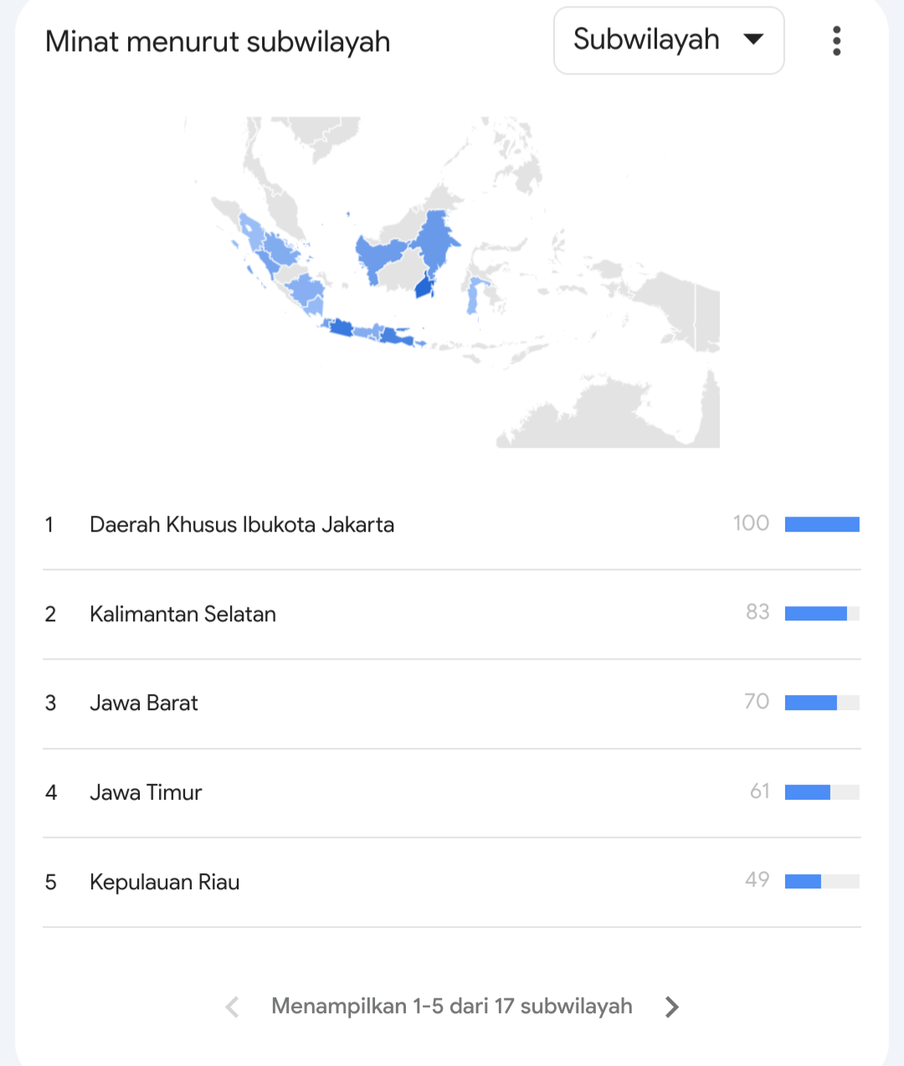The width and height of the screenshot is (904, 1066).
Task: Select Jawa Timur subregion
Action: click(452, 793)
